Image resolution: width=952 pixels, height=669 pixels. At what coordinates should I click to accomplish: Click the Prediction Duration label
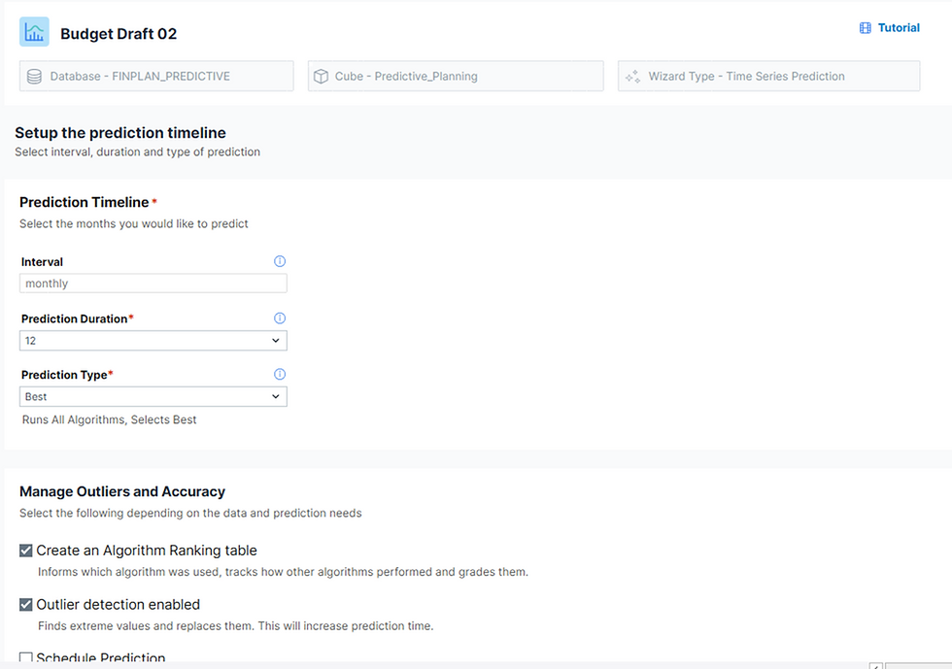(75, 318)
